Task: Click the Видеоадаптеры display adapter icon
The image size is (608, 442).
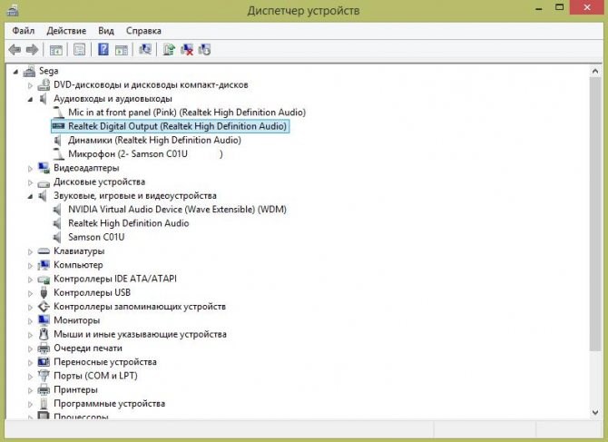Action: [x=44, y=168]
